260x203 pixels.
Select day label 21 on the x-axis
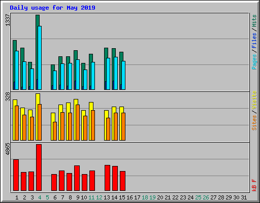tap(168, 197)
